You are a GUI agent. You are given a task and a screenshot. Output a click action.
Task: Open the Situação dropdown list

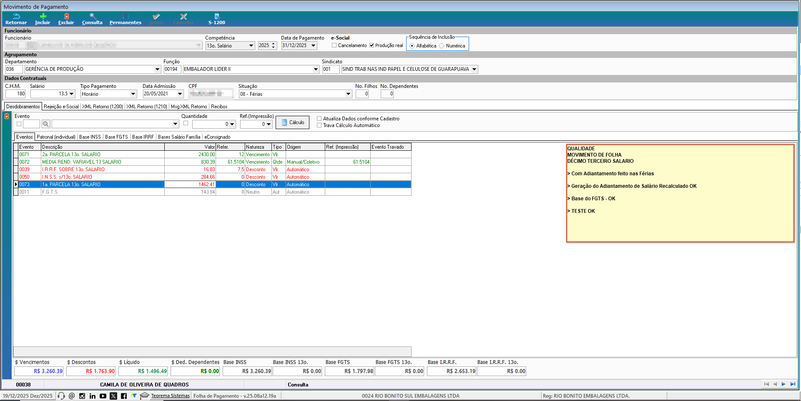click(x=348, y=94)
